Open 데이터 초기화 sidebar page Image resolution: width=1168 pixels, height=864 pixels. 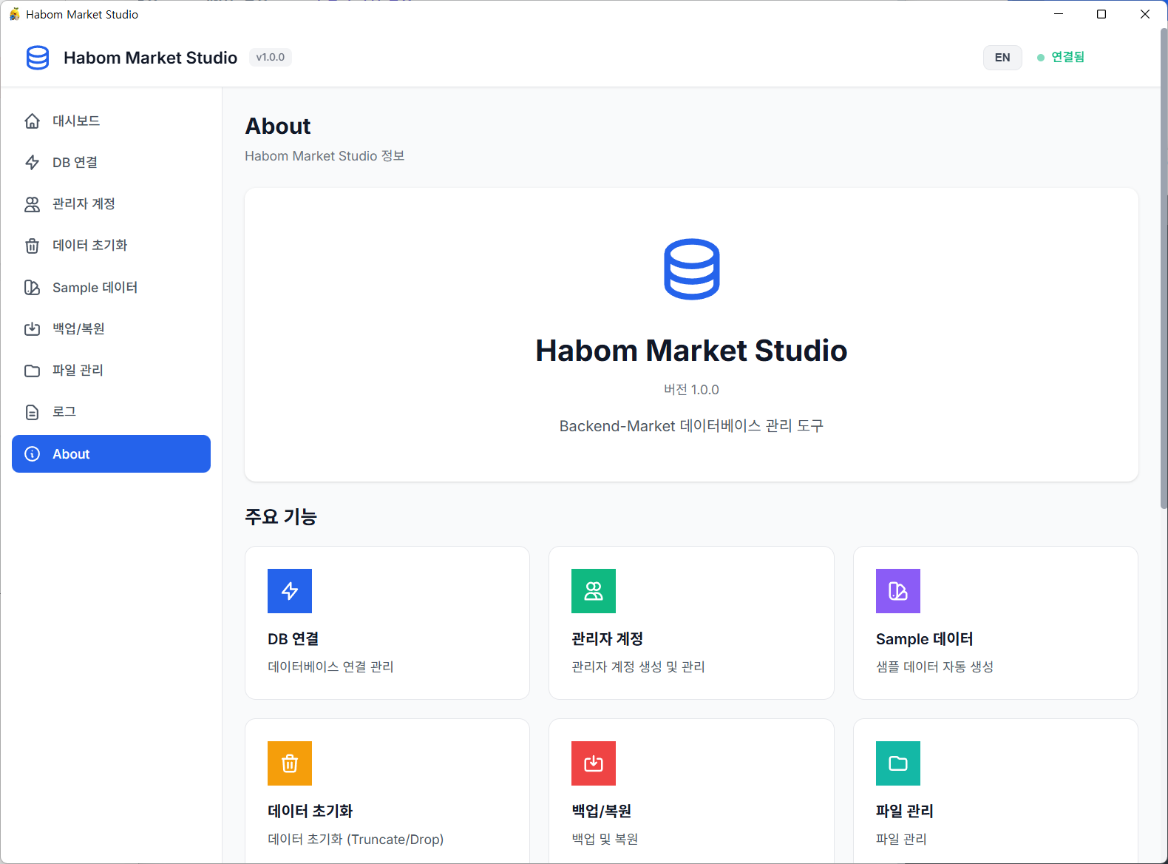coord(89,245)
